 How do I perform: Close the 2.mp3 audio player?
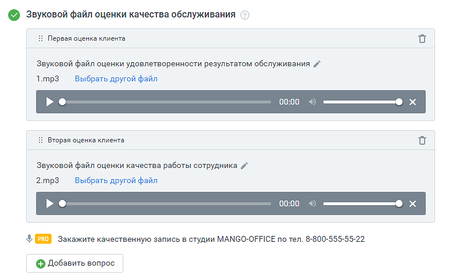[x=412, y=203]
